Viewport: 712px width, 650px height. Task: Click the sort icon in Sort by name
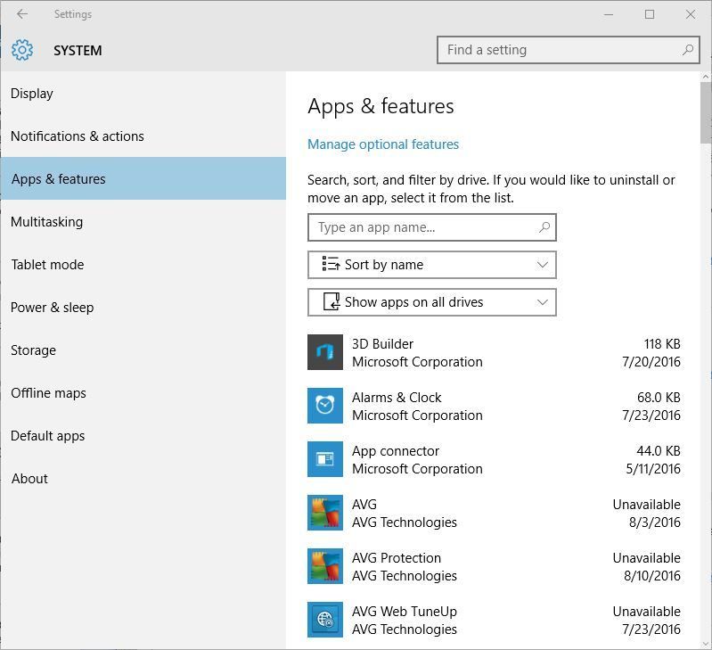point(331,263)
